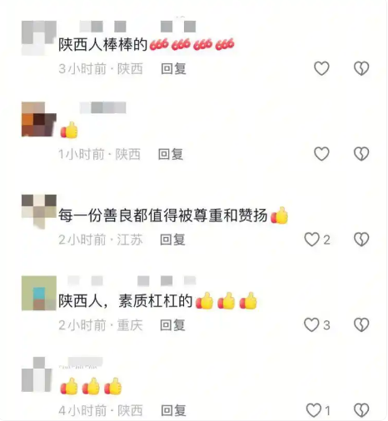The image size is (388, 421).
Task: Dislike the 陕西人棒棒的 comment
Action: [x=361, y=68]
